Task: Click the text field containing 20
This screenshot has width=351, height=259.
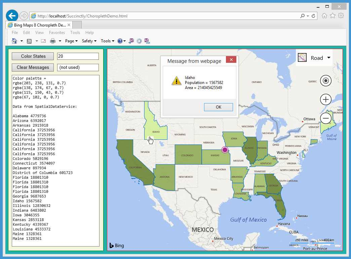Action: [78, 56]
